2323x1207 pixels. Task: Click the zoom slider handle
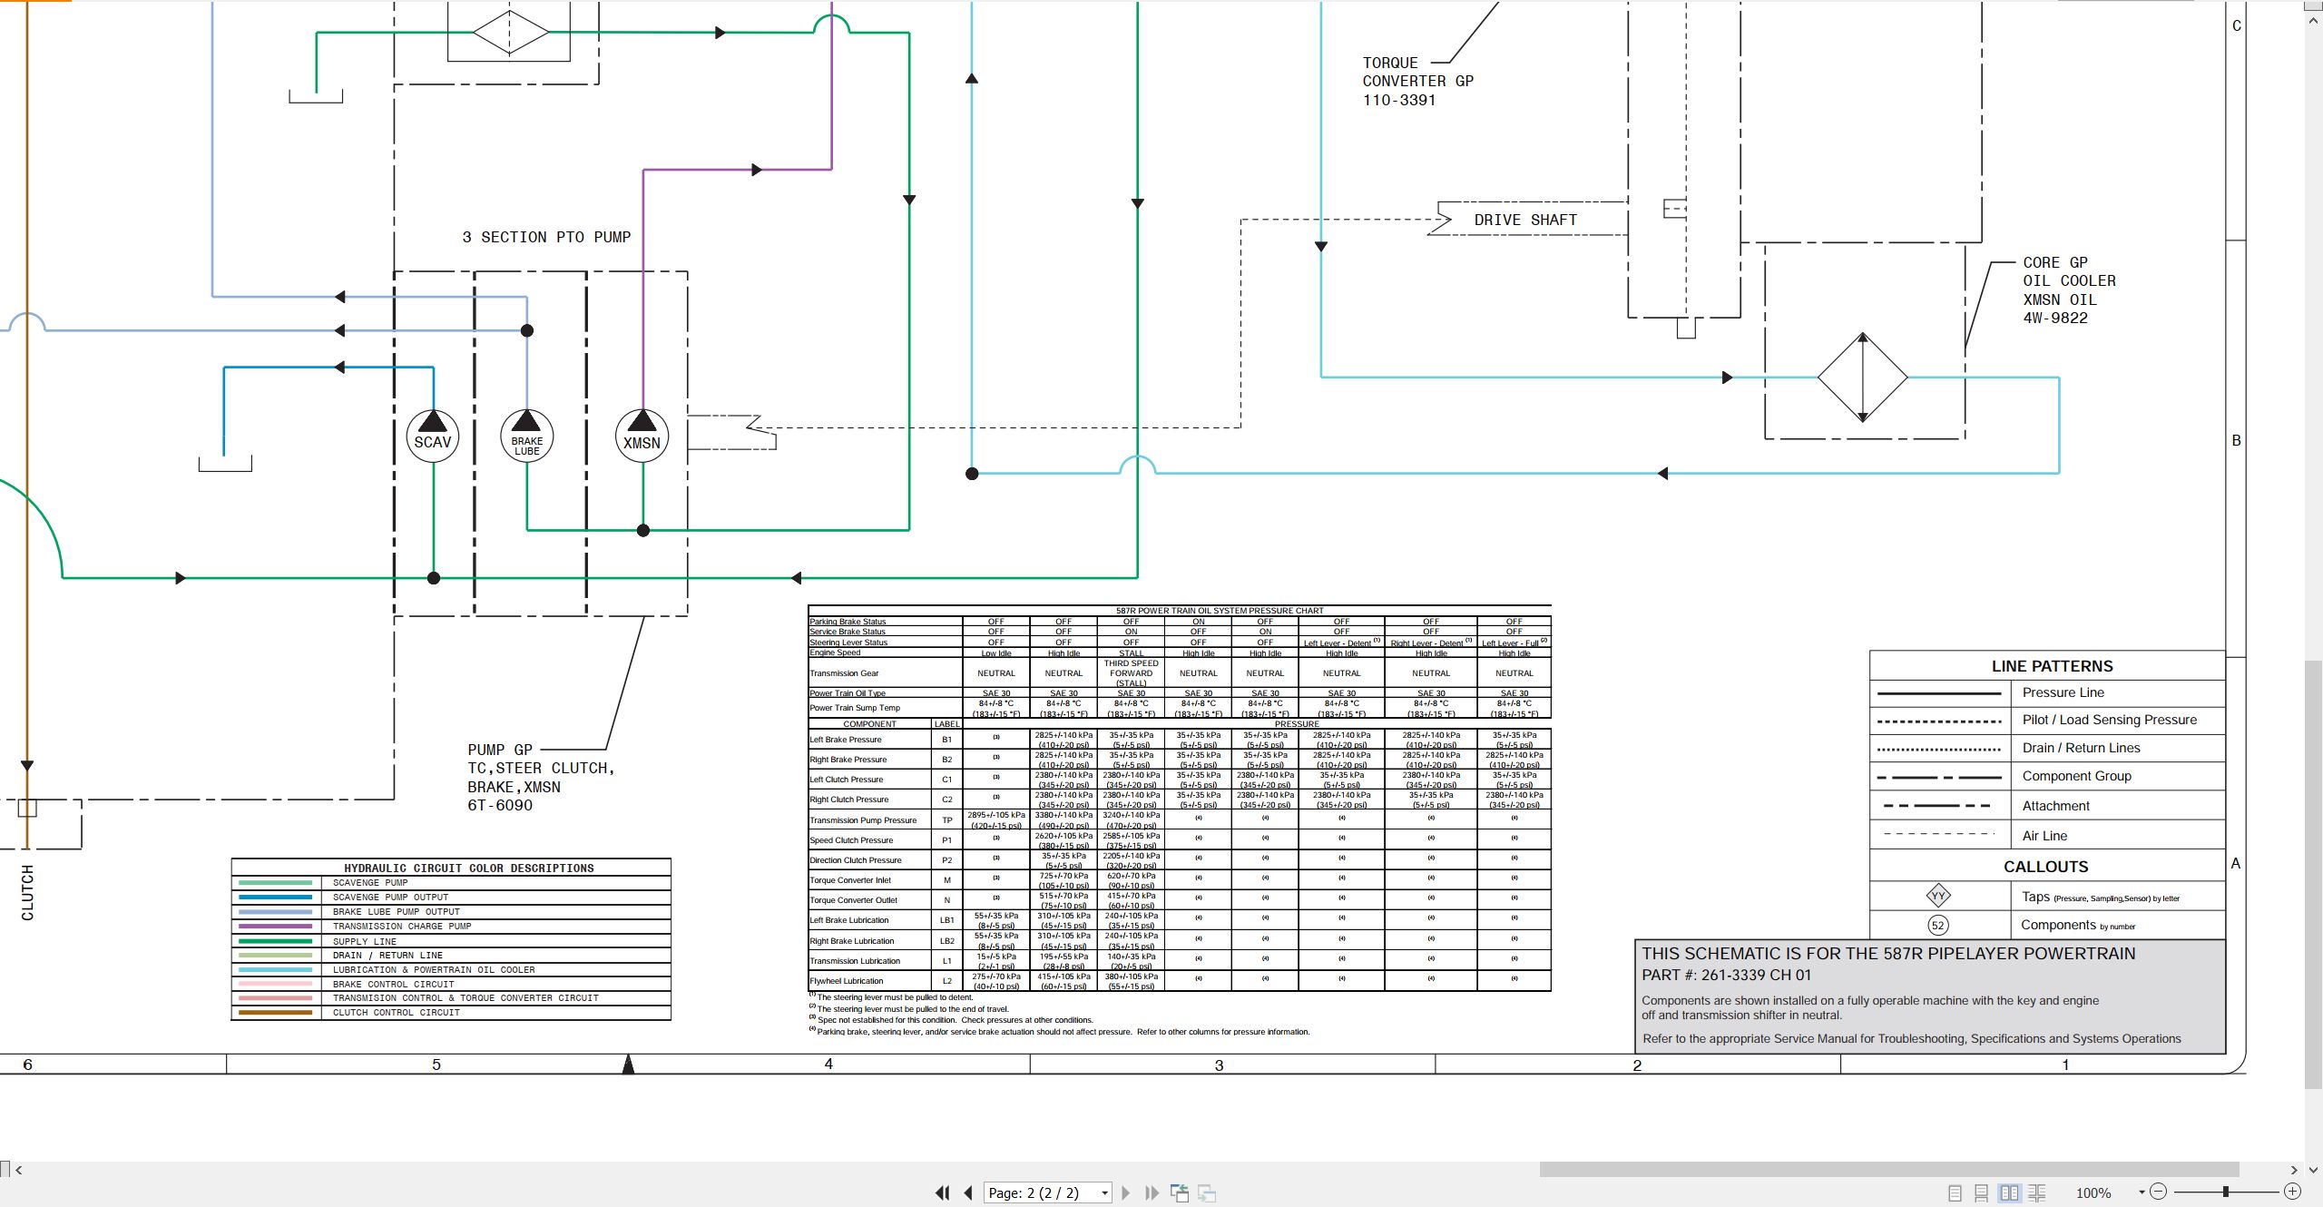pos(2226,1192)
